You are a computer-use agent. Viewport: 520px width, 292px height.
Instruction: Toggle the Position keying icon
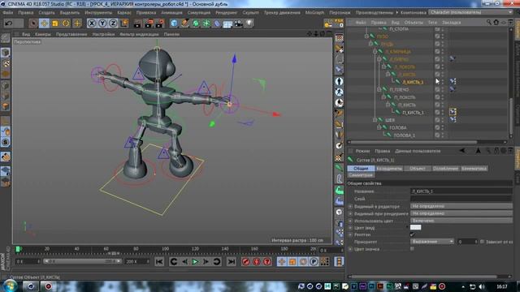[282, 262]
